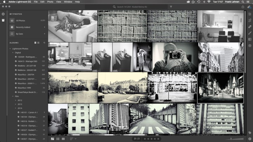Open the Photo menu
This screenshot has width=253, height=142.
pyautogui.click(x=50, y=2)
